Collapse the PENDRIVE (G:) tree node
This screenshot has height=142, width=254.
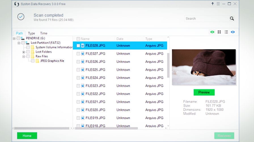[x=14, y=38]
